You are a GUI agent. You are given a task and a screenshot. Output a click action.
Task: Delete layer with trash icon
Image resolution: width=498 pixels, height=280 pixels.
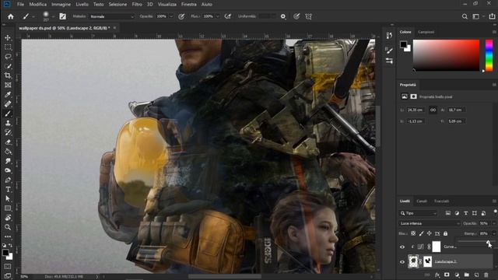coord(486,275)
